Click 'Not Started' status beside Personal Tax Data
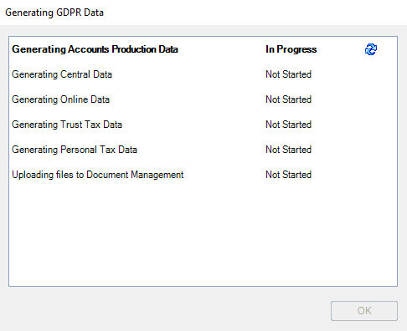 click(288, 150)
